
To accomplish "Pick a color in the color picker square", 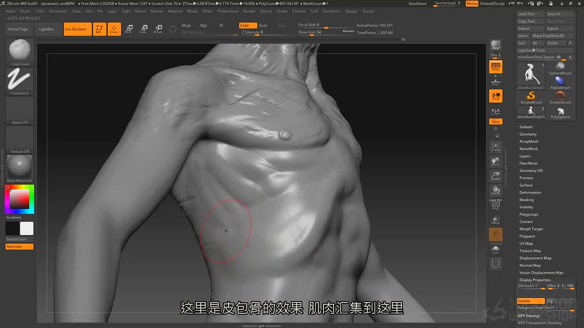I will tap(20, 199).
